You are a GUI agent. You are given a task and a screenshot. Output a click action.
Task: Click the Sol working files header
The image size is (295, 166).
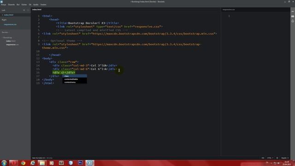click(3, 10)
